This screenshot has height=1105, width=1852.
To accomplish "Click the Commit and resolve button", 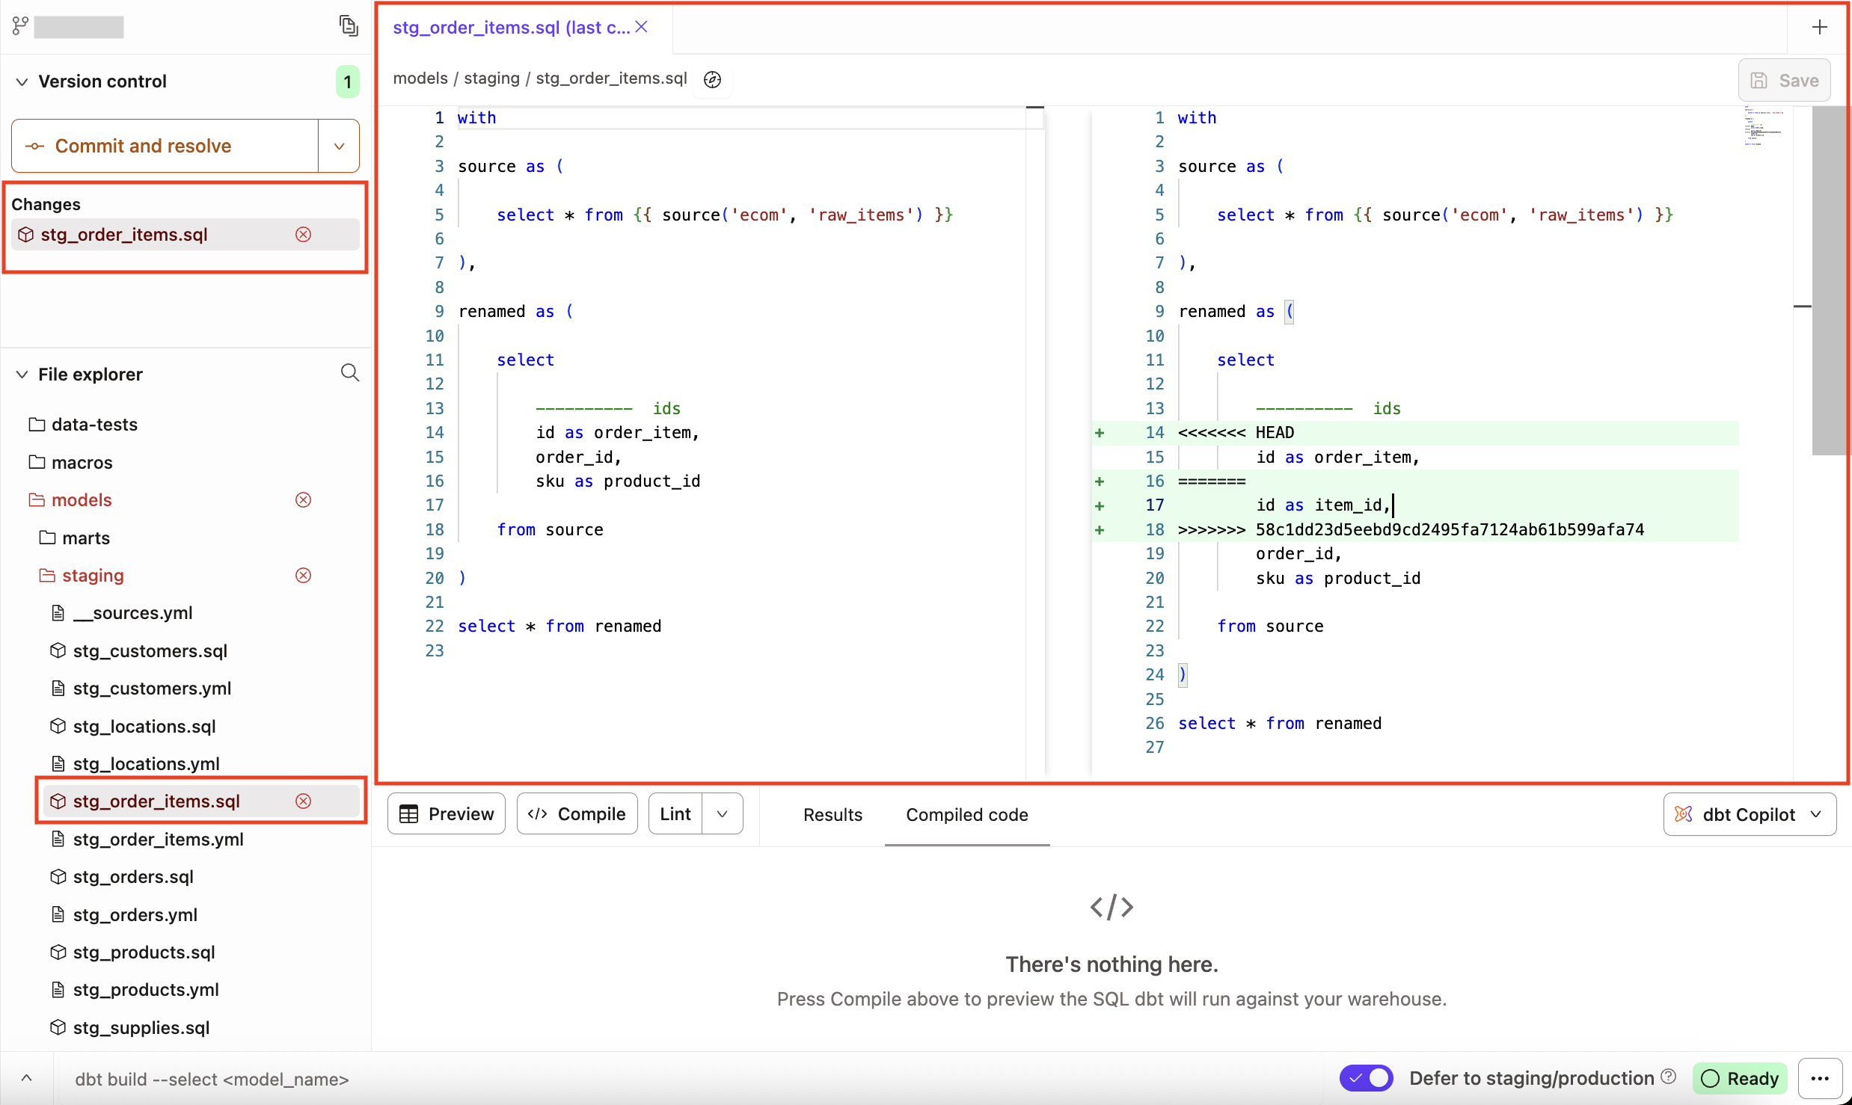I will [144, 146].
